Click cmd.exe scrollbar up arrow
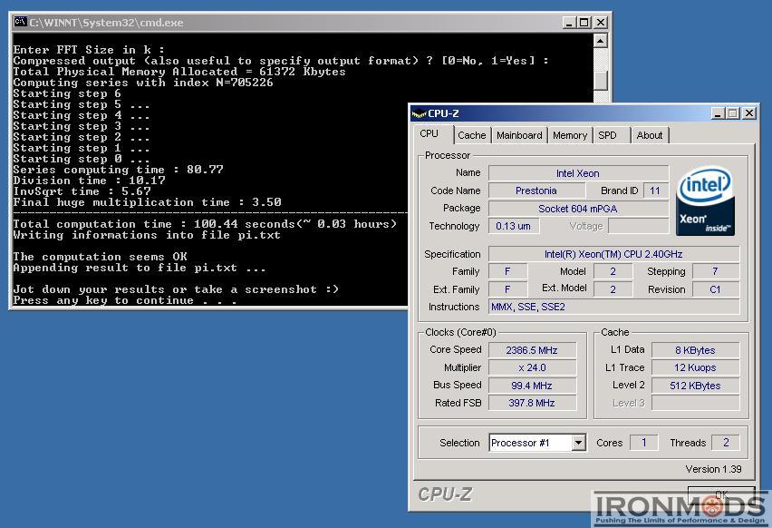 pyautogui.click(x=600, y=41)
